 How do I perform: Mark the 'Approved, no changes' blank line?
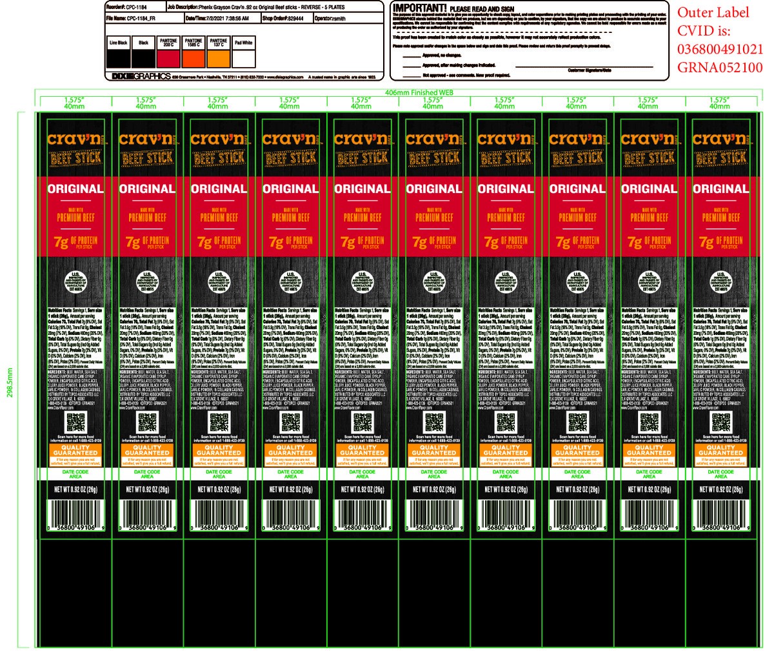tap(412, 56)
